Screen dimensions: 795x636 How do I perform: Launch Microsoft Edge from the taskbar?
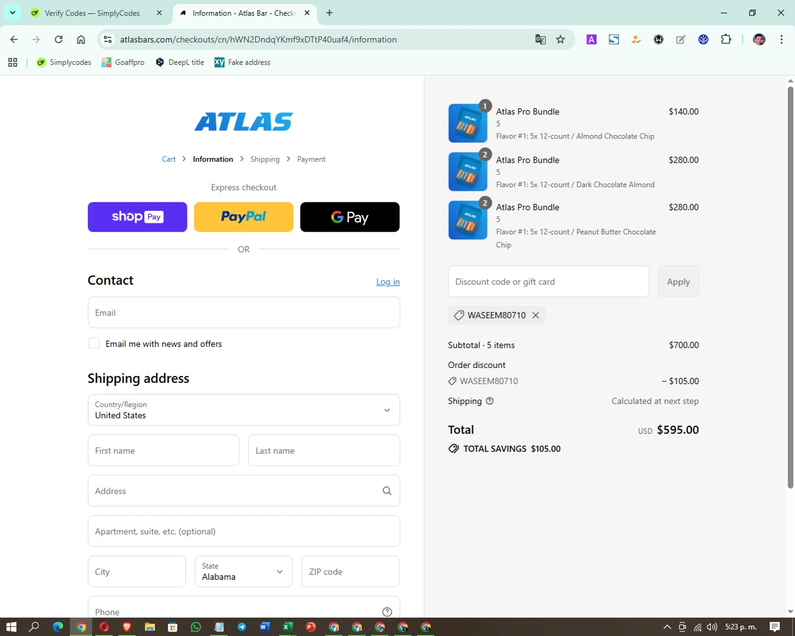(x=58, y=627)
